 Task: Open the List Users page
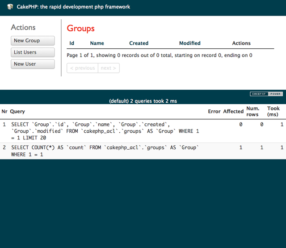point(33,52)
